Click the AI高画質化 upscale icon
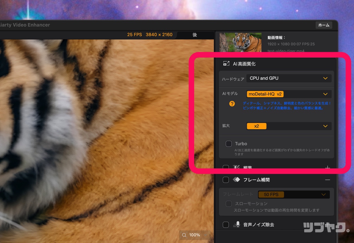The image size is (354, 243). (x=226, y=63)
